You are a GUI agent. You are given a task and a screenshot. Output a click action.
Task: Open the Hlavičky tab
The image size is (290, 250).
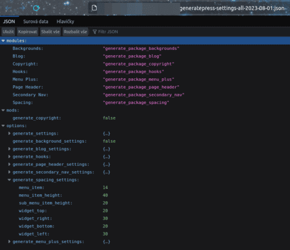65,21
